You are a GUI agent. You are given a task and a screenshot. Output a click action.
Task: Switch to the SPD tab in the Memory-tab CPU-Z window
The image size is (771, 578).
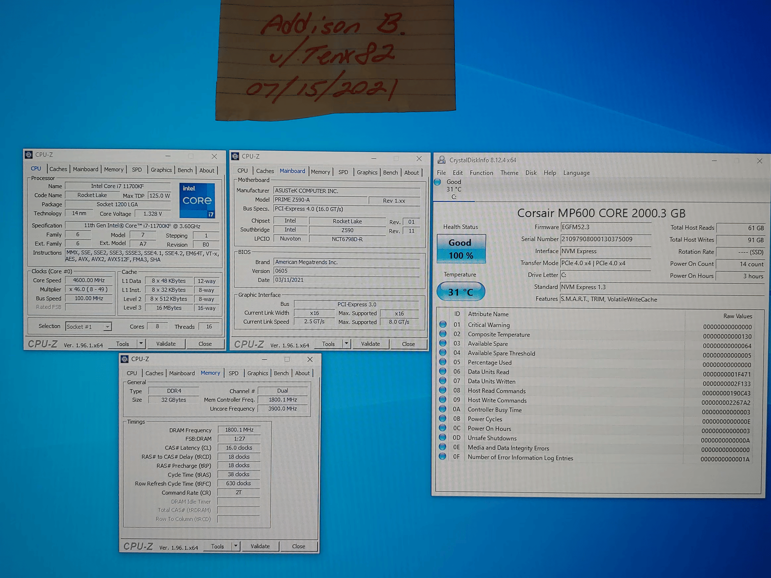click(233, 373)
